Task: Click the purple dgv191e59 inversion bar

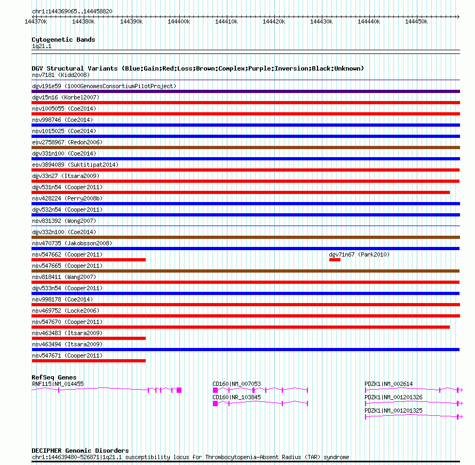Action: pyautogui.click(x=246, y=91)
